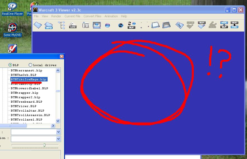
Task: Minimize the Warcraft 3 Viewer window
Action: click(x=227, y=10)
